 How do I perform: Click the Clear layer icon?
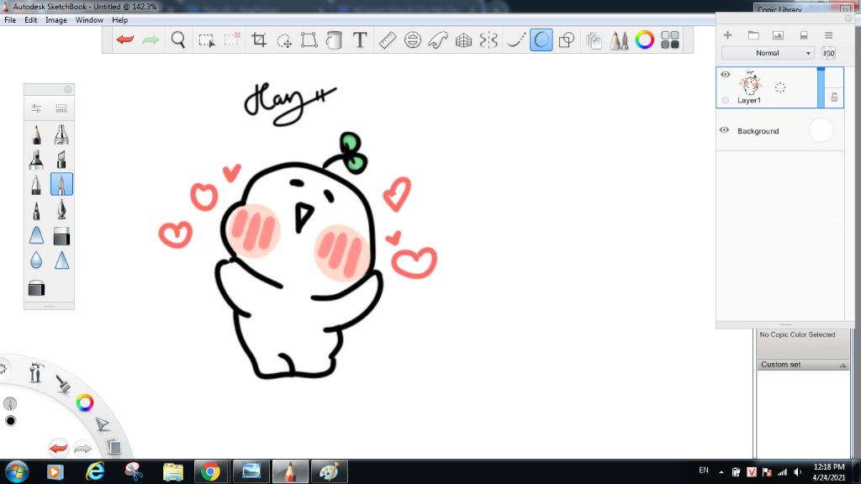tap(804, 35)
